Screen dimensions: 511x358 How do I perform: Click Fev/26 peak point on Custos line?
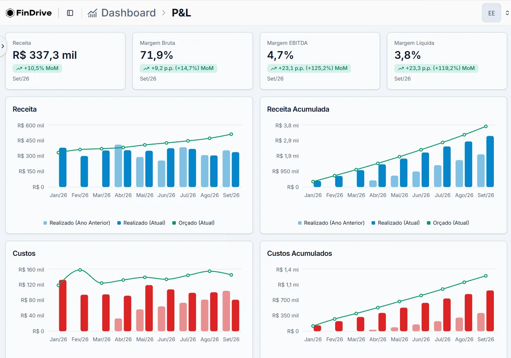click(80, 270)
